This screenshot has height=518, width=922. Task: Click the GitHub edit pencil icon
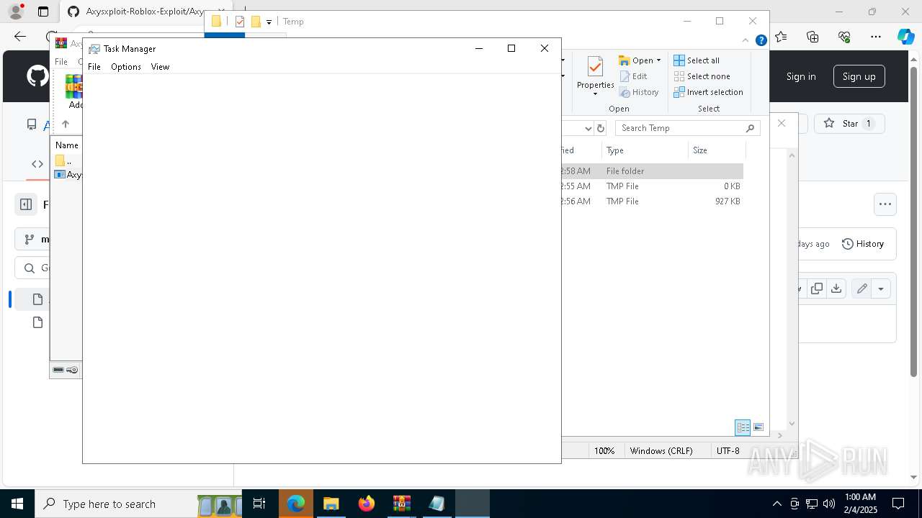(x=861, y=288)
